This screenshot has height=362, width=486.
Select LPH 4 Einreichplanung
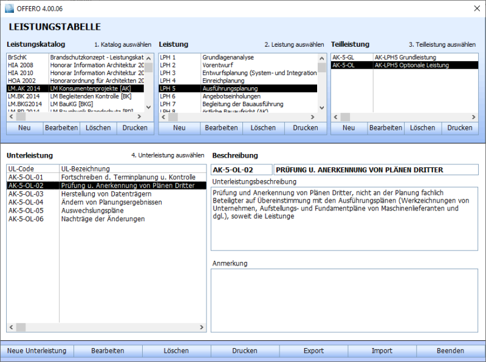[238, 81]
